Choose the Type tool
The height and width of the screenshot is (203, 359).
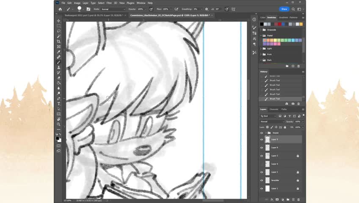[x=58, y=104]
